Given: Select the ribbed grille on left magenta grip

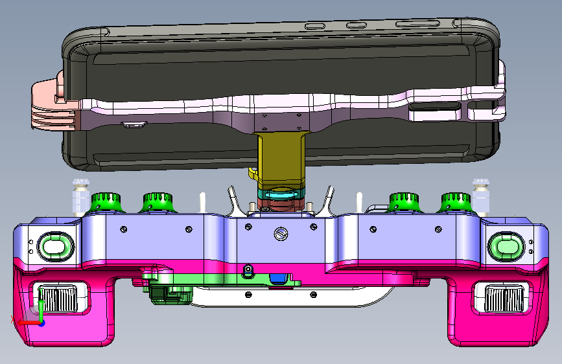Looking at the screenshot, I should pos(58,299).
